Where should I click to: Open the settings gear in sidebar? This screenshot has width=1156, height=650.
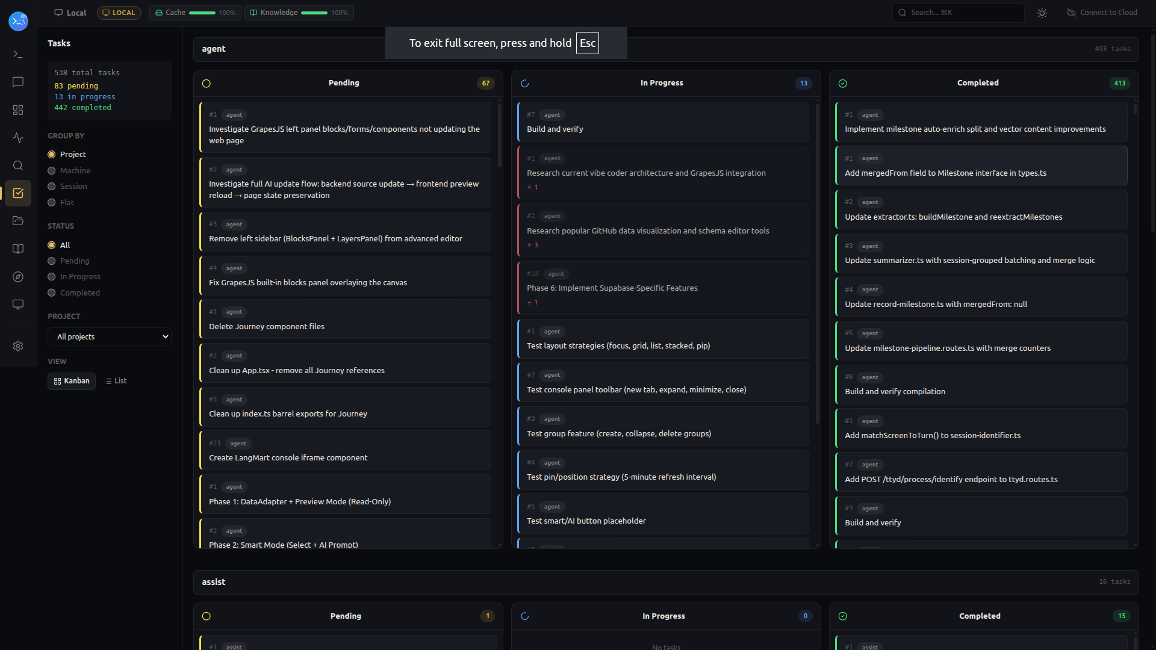point(18,346)
